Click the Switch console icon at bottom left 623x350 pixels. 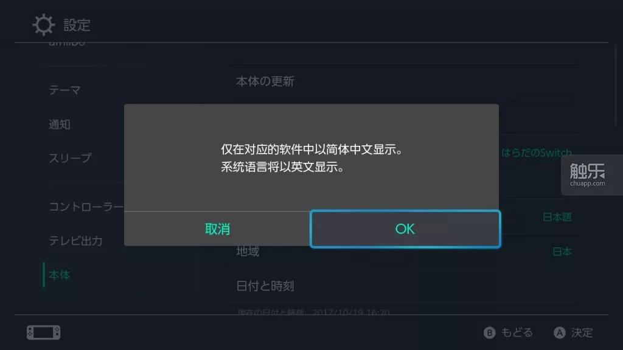[43, 332]
